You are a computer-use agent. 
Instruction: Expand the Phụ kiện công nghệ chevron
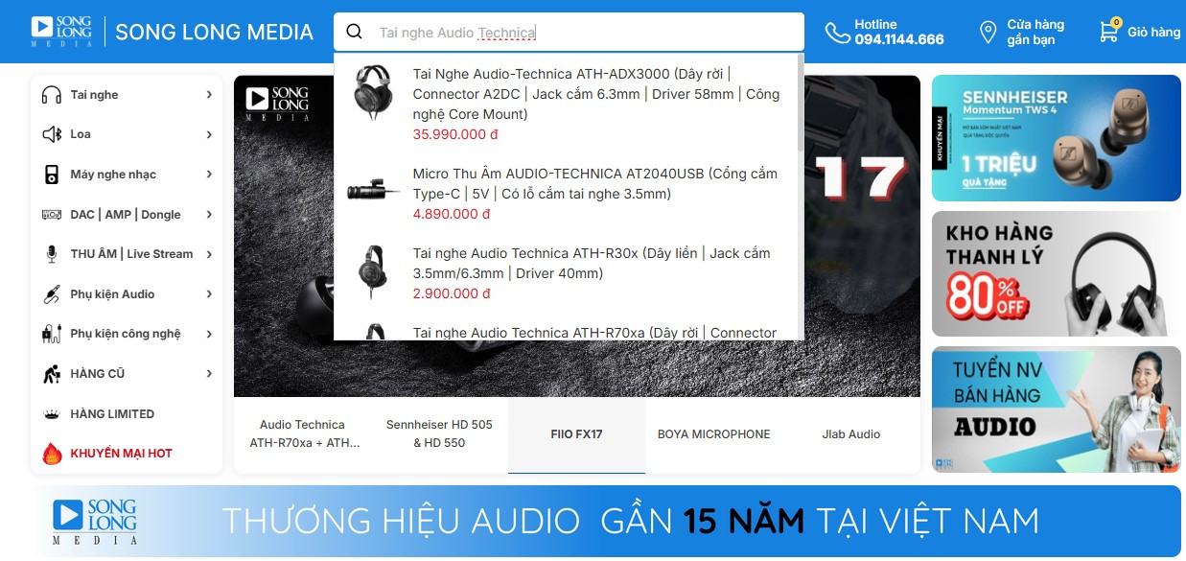pyautogui.click(x=209, y=334)
